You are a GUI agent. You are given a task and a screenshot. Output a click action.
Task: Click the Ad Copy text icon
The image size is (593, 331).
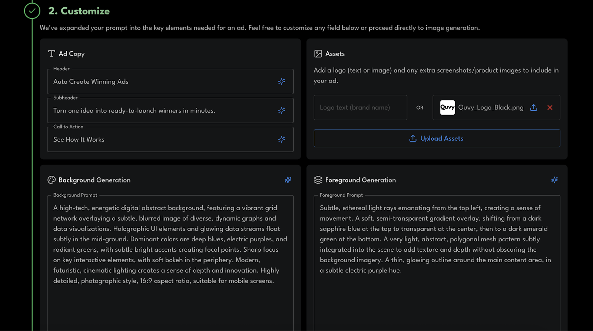click(52, 54)
